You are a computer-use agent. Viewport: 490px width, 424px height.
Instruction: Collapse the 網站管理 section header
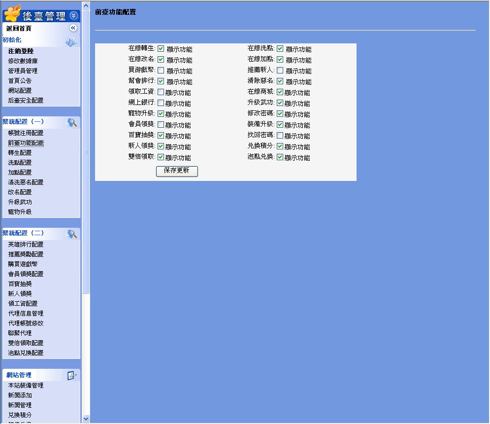(19, 375)
